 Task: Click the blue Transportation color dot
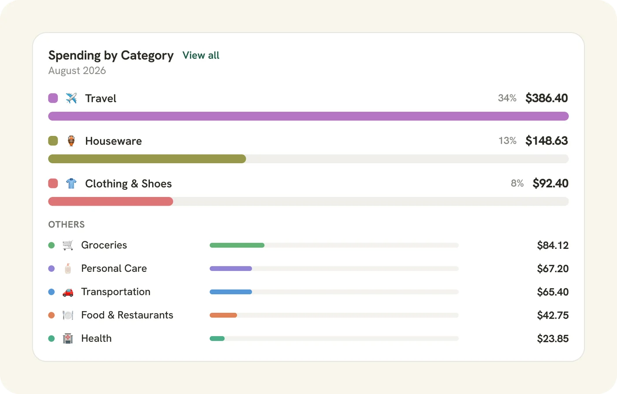(52, 292)
